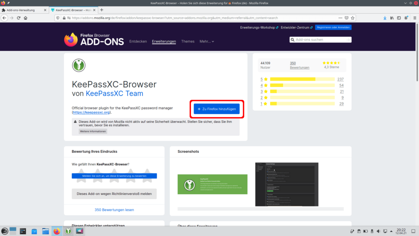
Task: Open the downloads panel
Action: click(385, 18)
